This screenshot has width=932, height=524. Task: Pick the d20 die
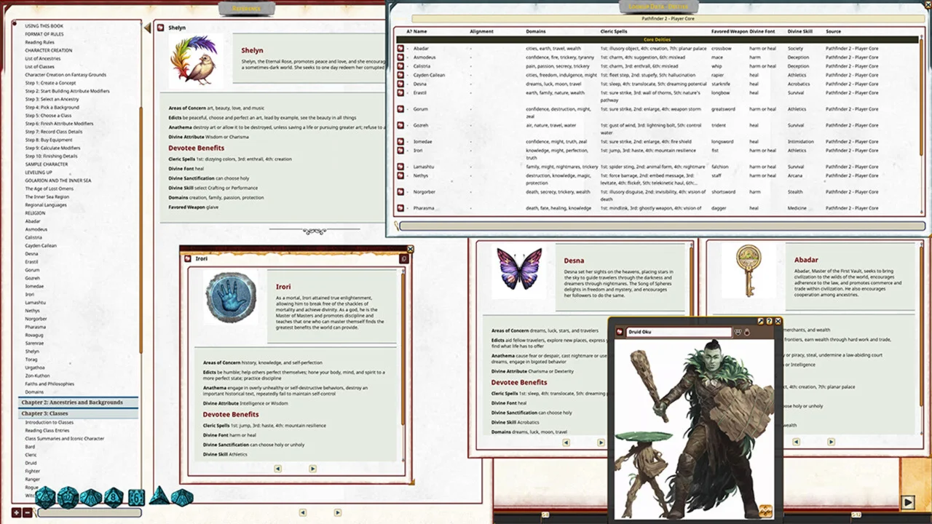click(45, 498)
